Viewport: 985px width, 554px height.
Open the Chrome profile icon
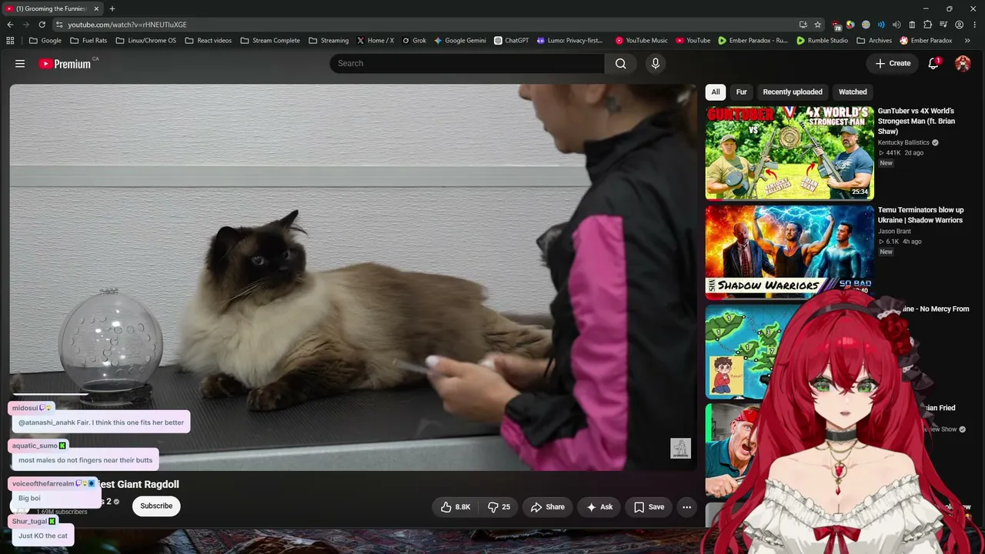[959, 25]
